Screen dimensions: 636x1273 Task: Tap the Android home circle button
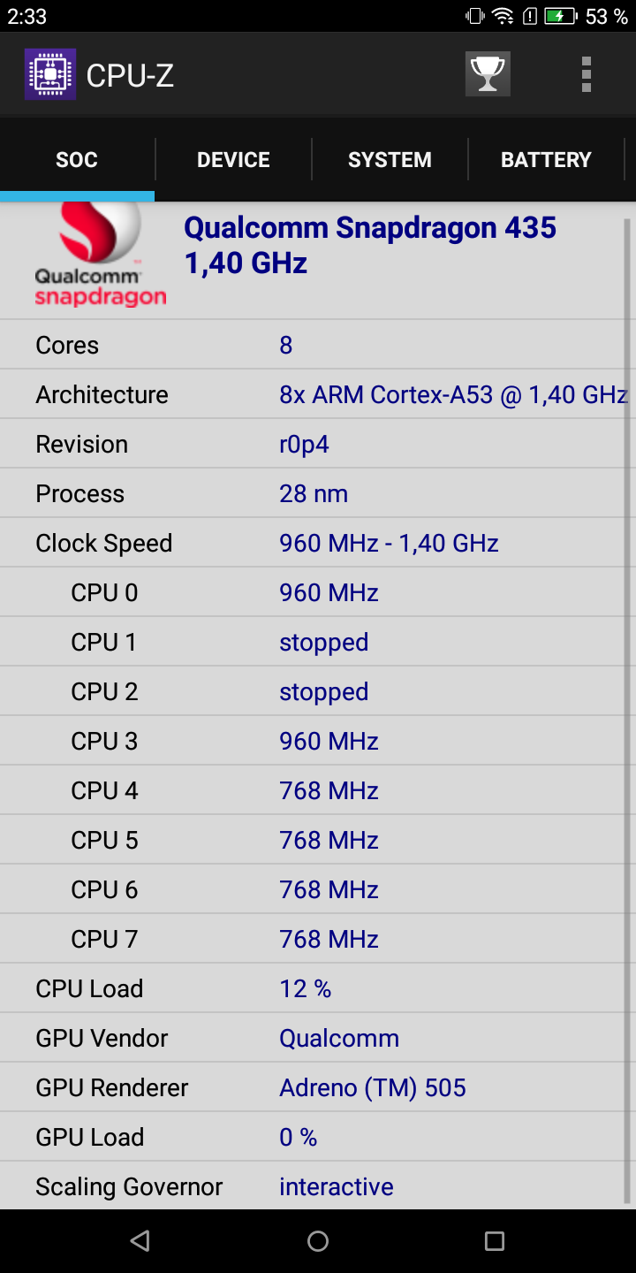point(318,1241)
